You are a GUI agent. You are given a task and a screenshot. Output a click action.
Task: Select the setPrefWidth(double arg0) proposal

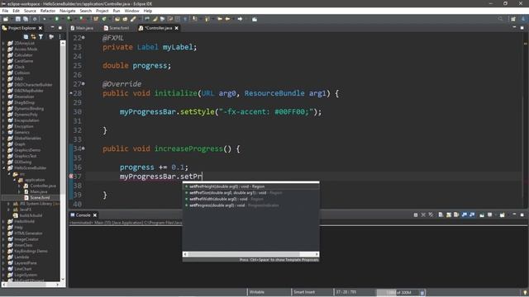tap(250, 199)
